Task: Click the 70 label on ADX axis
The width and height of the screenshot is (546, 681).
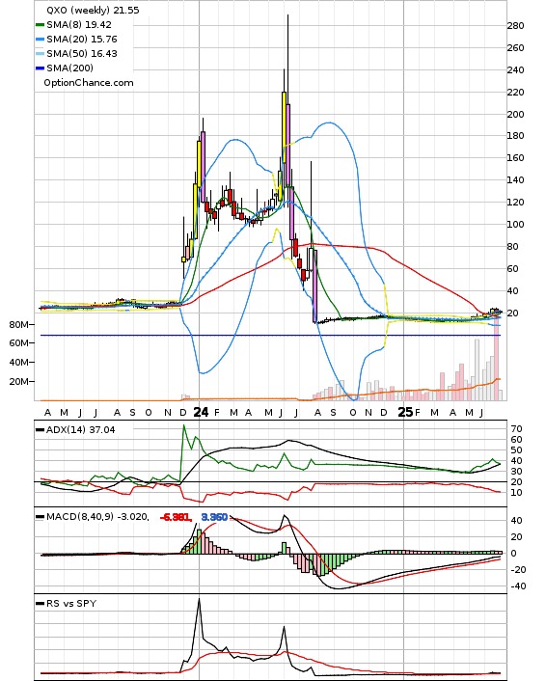Action: pos(516,428)
